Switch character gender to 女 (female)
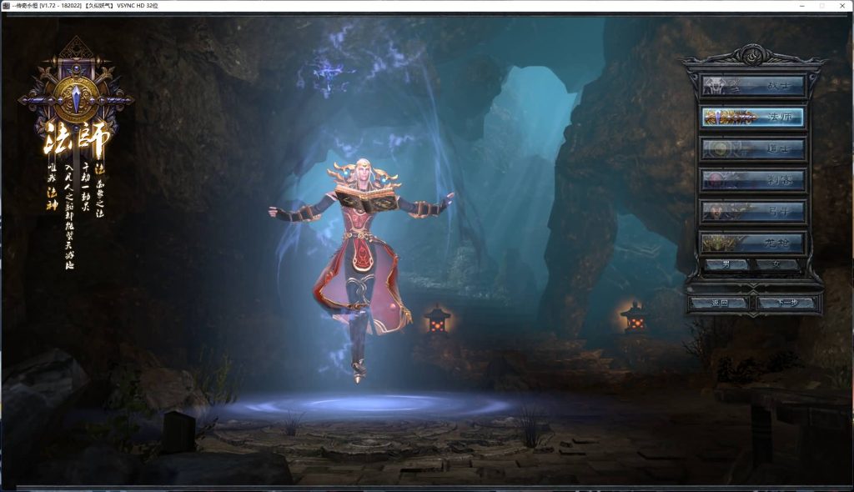The width and height of the screenshot is (854, 492). [x=776, y=264]
